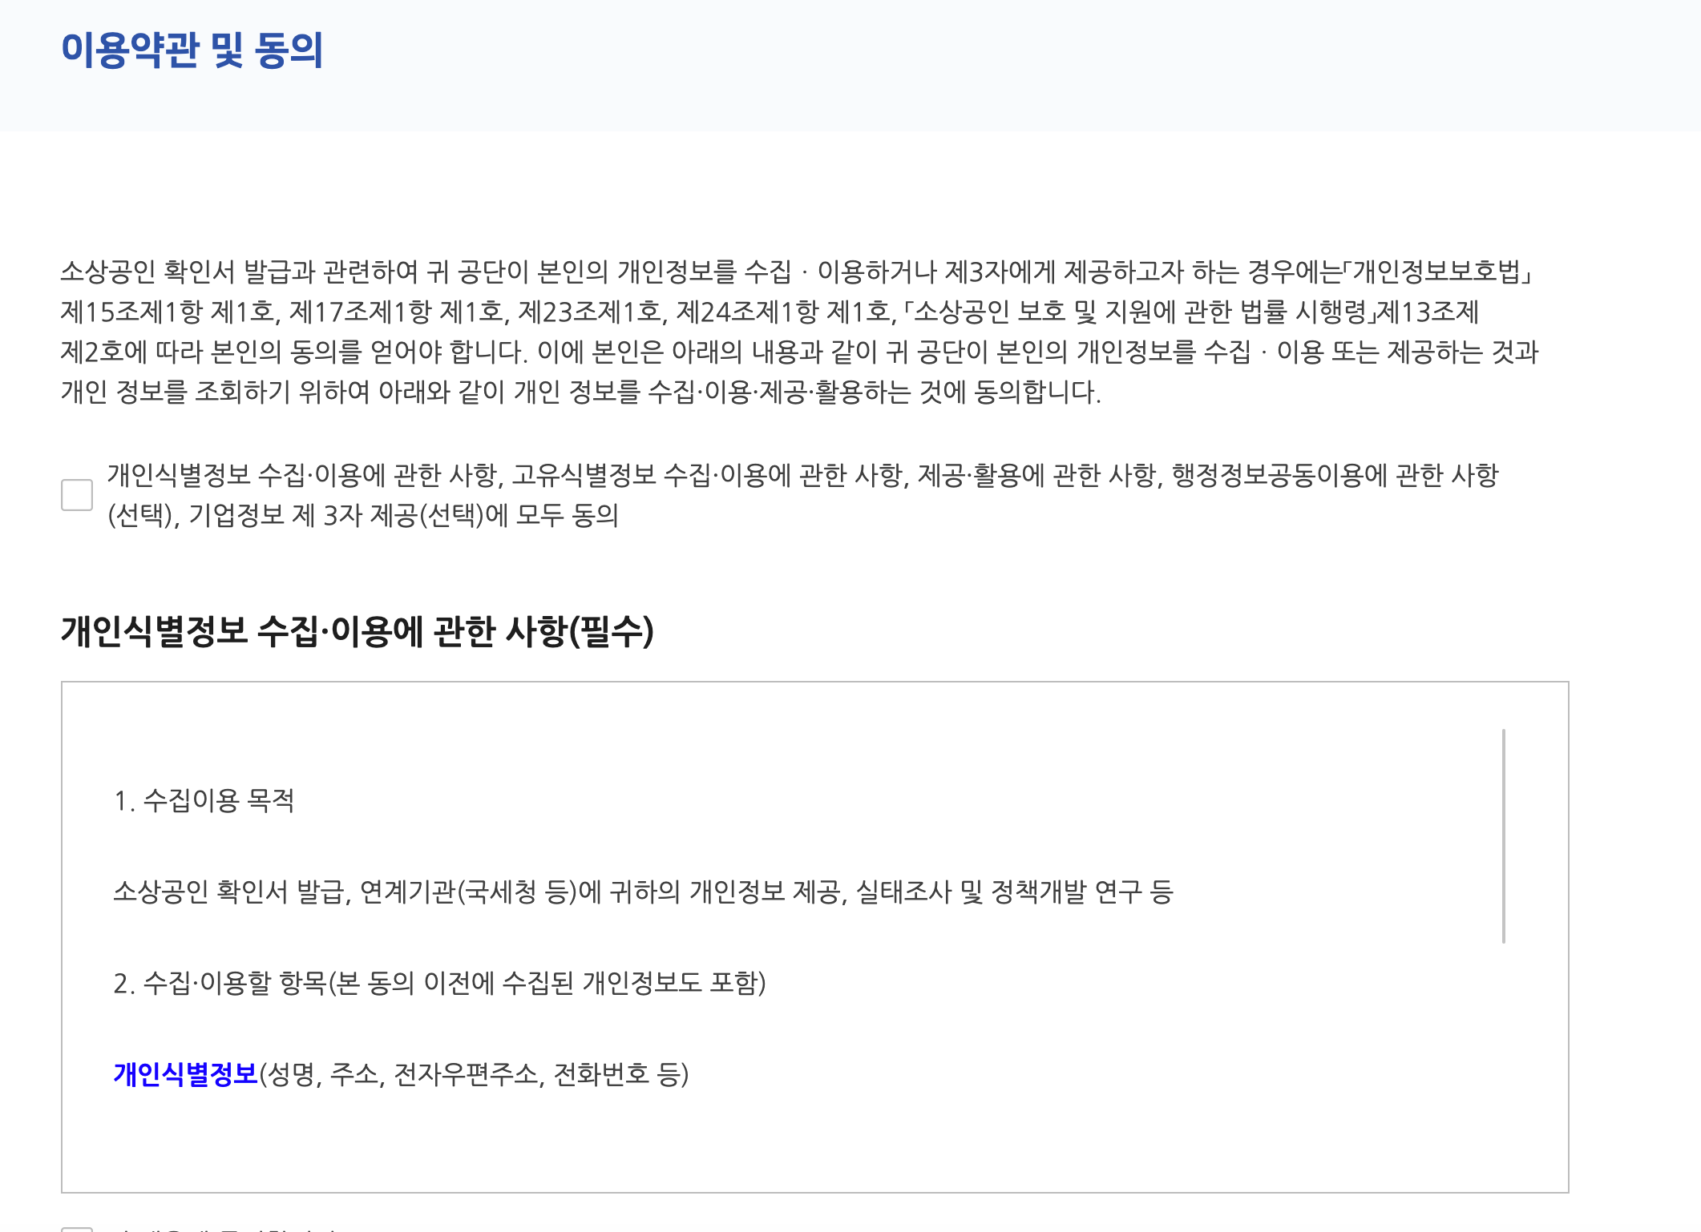Click '기업정보 제 3자 제공(선택)에 모두 동의' text
Image resolution: width=1701 pixels, height=1232 pixels.
[403, 515]
